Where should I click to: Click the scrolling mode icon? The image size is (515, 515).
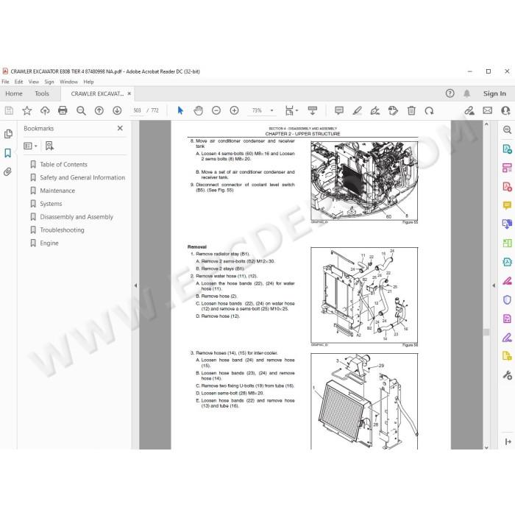point(313,110)
